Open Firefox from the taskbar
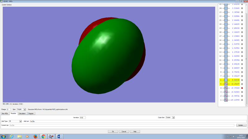The width and height of the screenshot is (248, 139). (35, 136)
